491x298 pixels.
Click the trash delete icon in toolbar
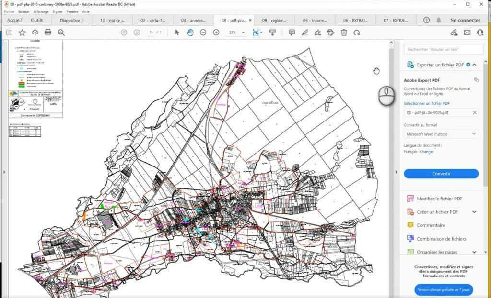click(x=344, y=33)
